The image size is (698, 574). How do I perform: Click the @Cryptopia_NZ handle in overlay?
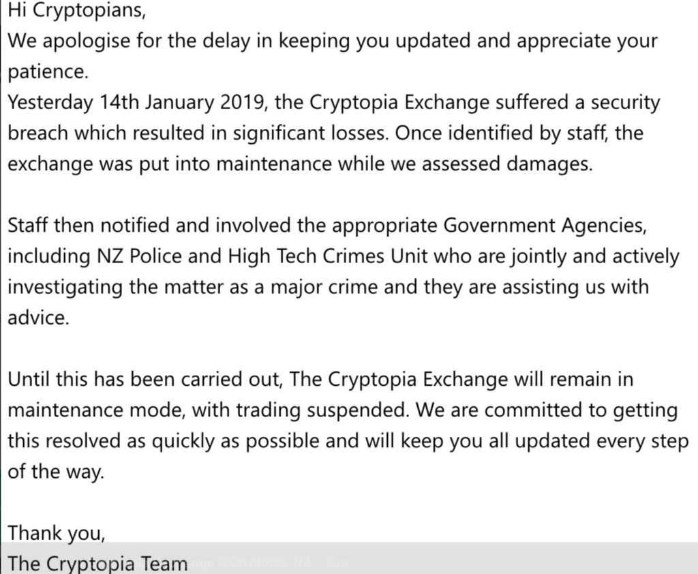[x=264, y=562]
